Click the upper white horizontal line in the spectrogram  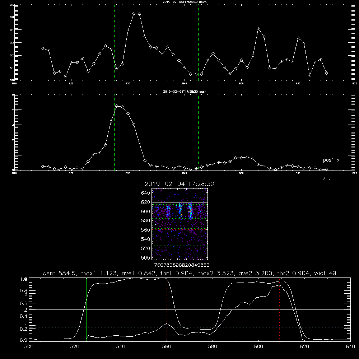point(179,202)
